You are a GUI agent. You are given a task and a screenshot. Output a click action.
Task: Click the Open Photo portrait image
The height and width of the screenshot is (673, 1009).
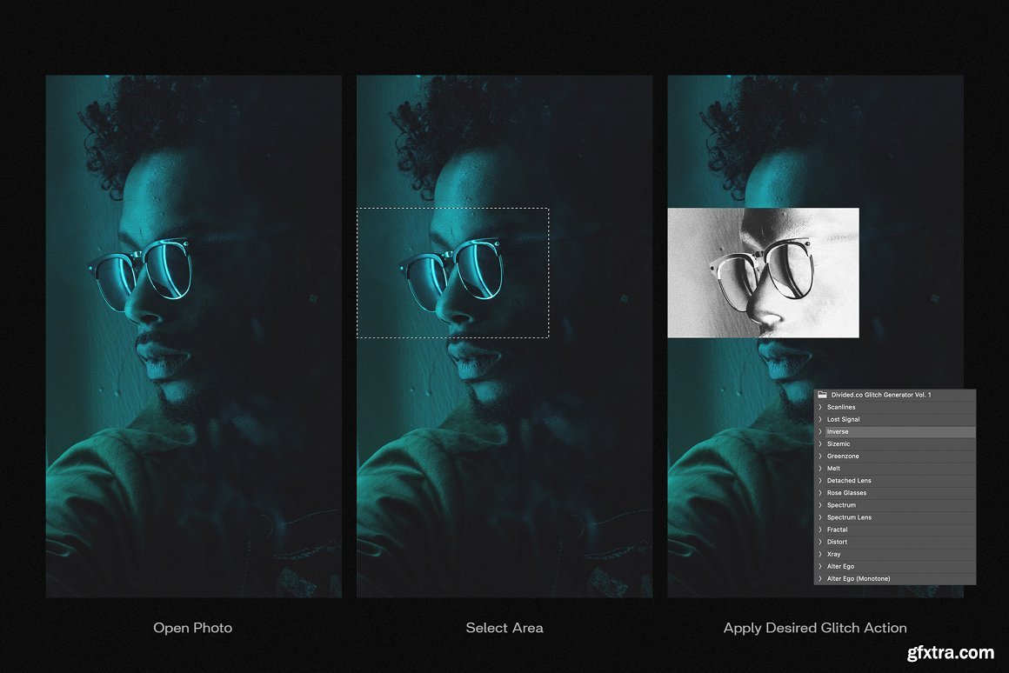(193, 336)
